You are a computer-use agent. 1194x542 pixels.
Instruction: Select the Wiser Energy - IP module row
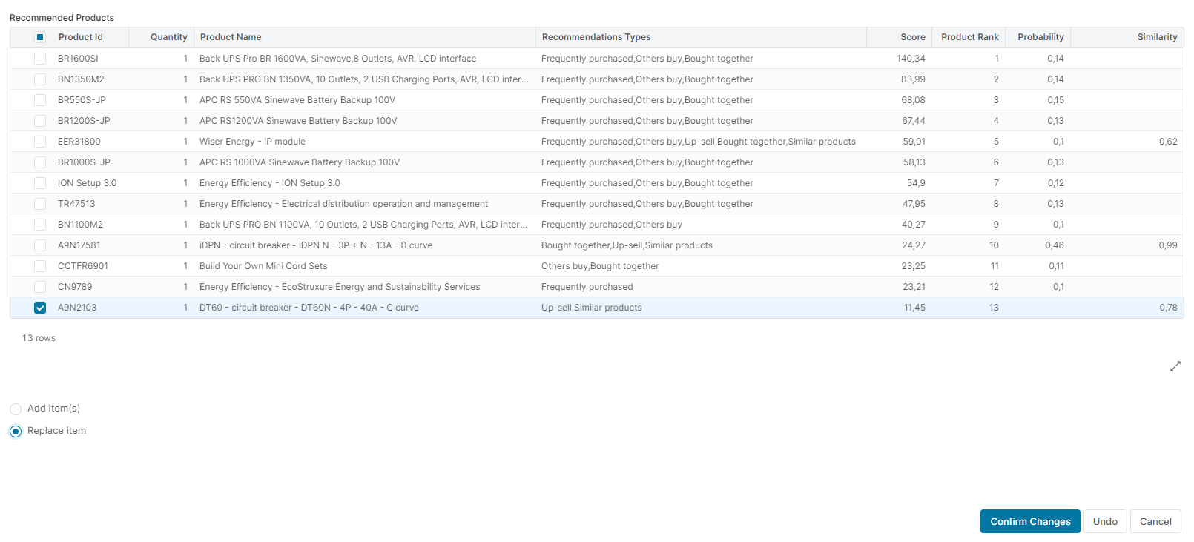pos(252,142)
